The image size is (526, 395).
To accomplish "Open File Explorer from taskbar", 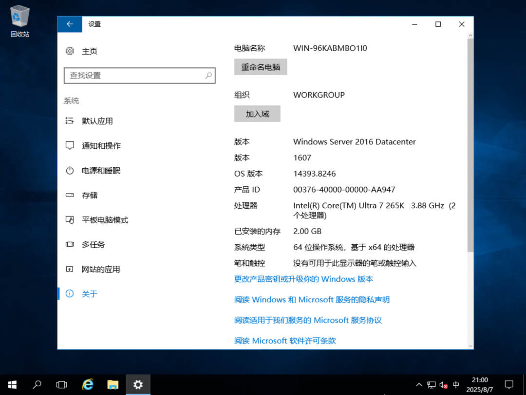I will (113, 385).
